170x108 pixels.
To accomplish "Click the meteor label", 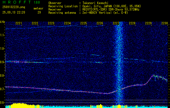I will [x=38, y=8].
